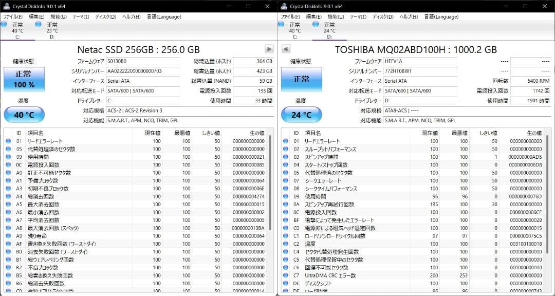Screen dimensions: 555x296
Task: Open 機能 menu in left window
Action: (x=58, y=16)
